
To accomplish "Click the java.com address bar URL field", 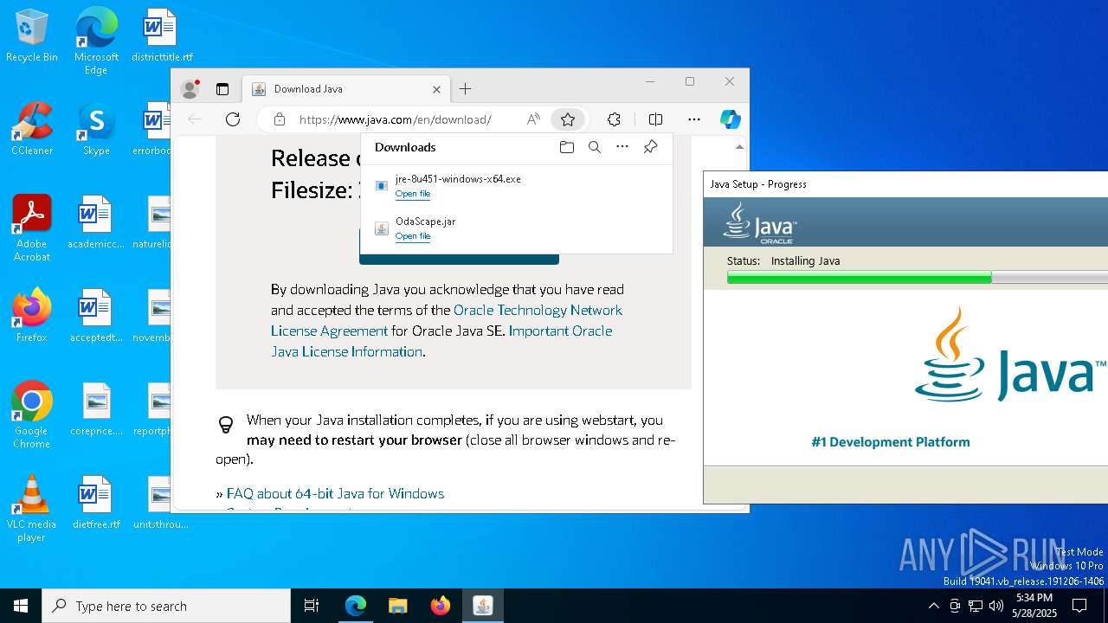I will (395, 119).
